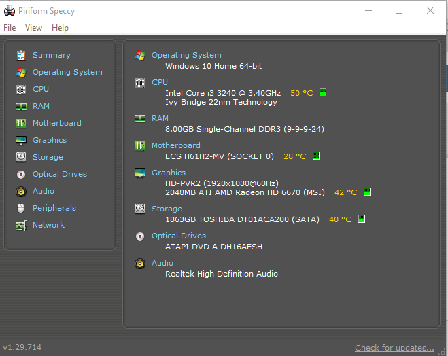
Task: Click the Audio icon in summary panel
Action: pos(140,264)
